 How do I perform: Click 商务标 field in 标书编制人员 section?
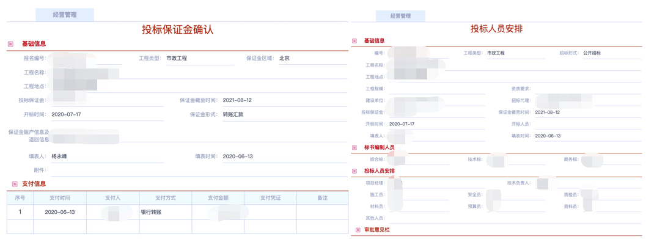[611, 159]
